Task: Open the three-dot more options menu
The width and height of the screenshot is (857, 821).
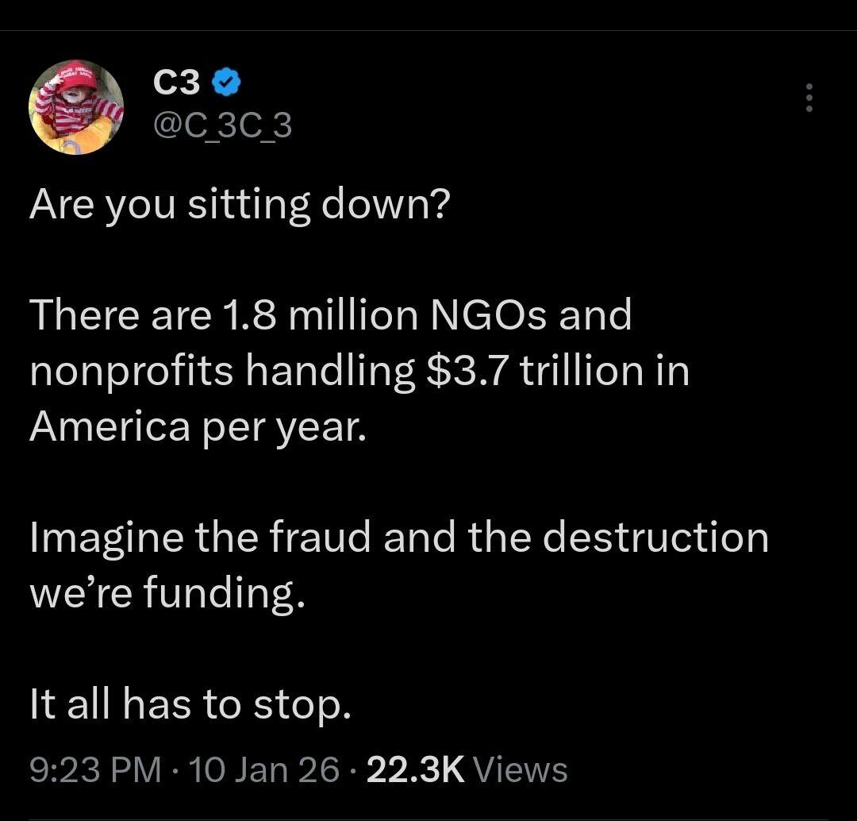Action: 809,98
